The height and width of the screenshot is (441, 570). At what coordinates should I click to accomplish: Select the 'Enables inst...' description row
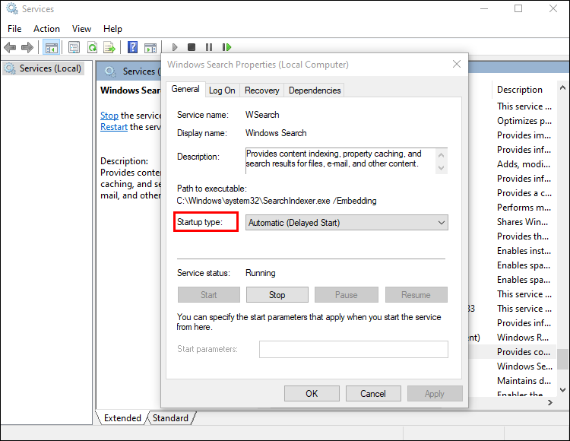(524, 250)
